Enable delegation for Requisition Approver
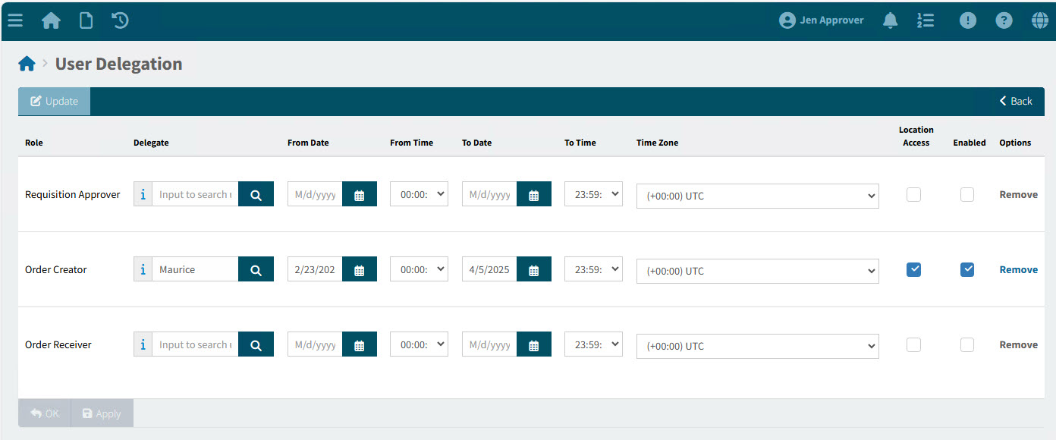1056x440 pixels. 967,195
